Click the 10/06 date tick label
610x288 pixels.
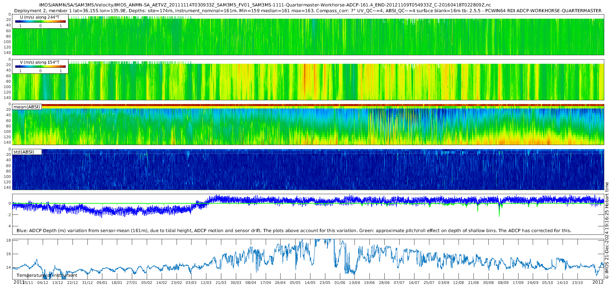click(354, 283)
